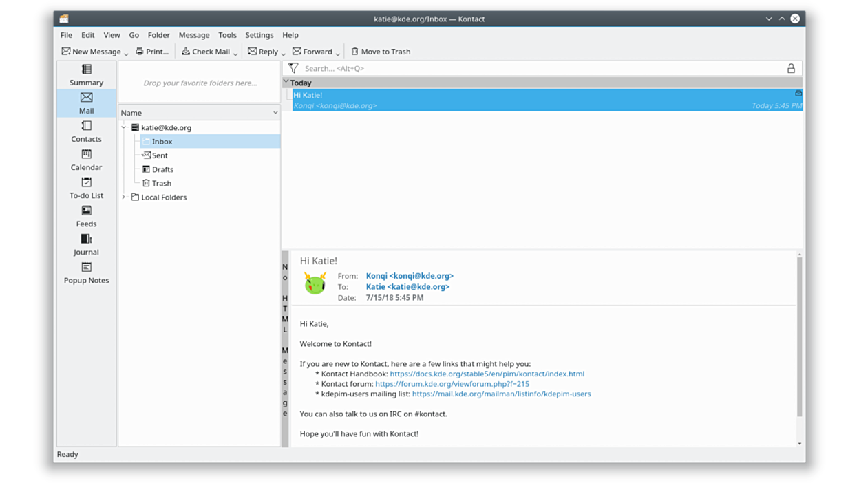Click the message preview vertical scrollbar
Viewport: 859px width, 483px height.
coord(799,337)
